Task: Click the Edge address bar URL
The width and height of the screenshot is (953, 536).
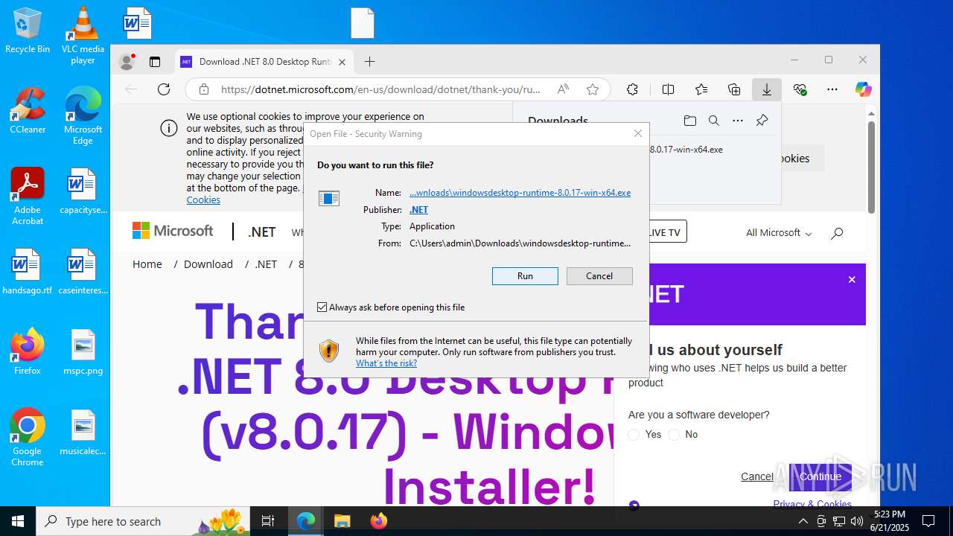Action: [380, 89]
